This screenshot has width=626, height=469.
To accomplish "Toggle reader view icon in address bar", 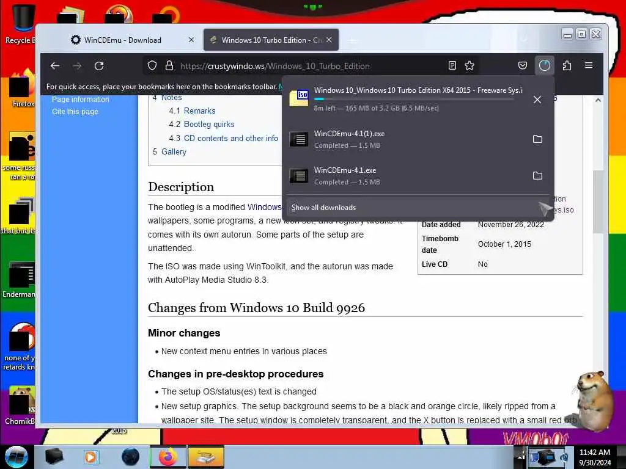I will pyautogui.click(x=452, y=66).
